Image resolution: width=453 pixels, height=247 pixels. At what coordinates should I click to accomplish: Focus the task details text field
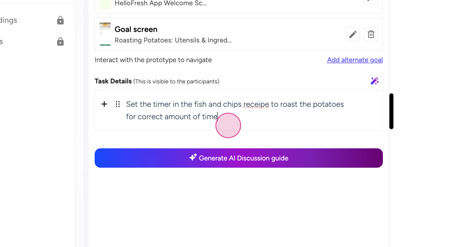point(235,110)
